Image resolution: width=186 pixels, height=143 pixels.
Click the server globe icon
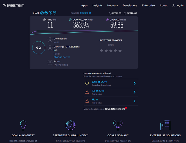(x=50, y=48)
